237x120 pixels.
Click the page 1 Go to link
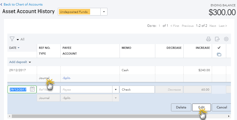click(x=159, y=26)
